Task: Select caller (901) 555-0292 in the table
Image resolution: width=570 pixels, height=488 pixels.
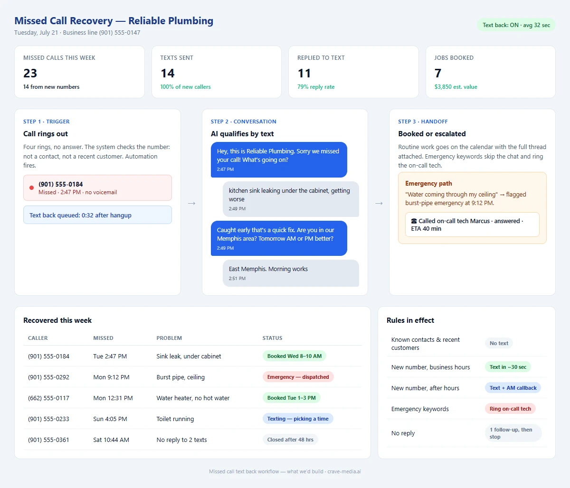Action: click(x=48, y=377)
